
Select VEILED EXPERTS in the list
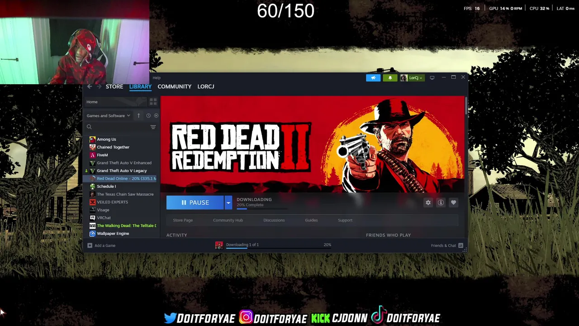click(112, 202)
